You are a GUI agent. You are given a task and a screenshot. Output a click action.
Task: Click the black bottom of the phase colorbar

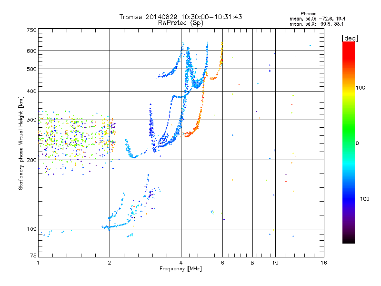349,240
